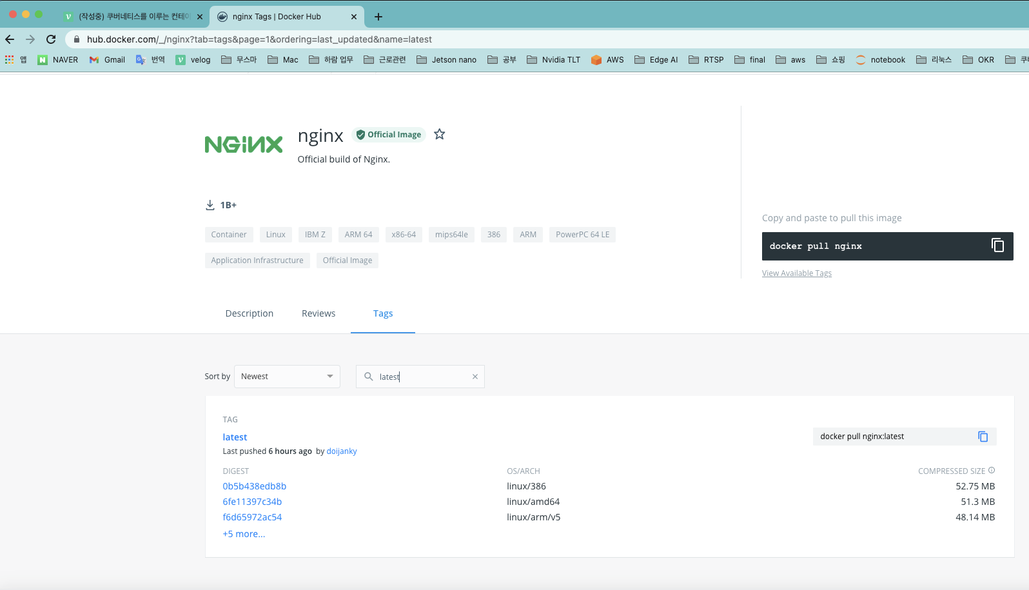Image resolution: width=1029 pixels, height=590 pixels.
Task: Click the IBM Z chip
Action: [x=315, y=235]
